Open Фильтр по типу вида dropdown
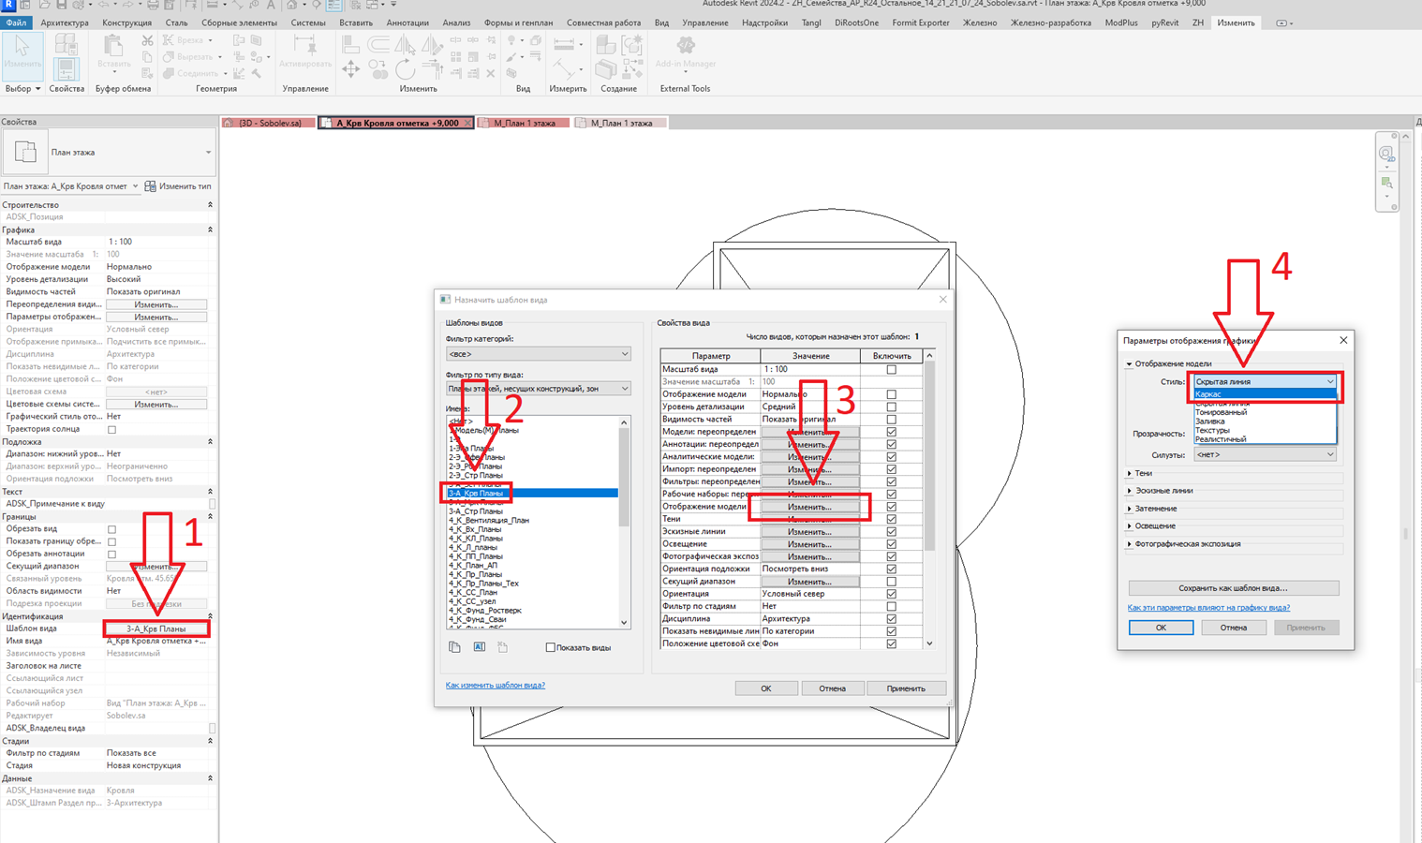 pyautogui.click(x=538, y=388)
